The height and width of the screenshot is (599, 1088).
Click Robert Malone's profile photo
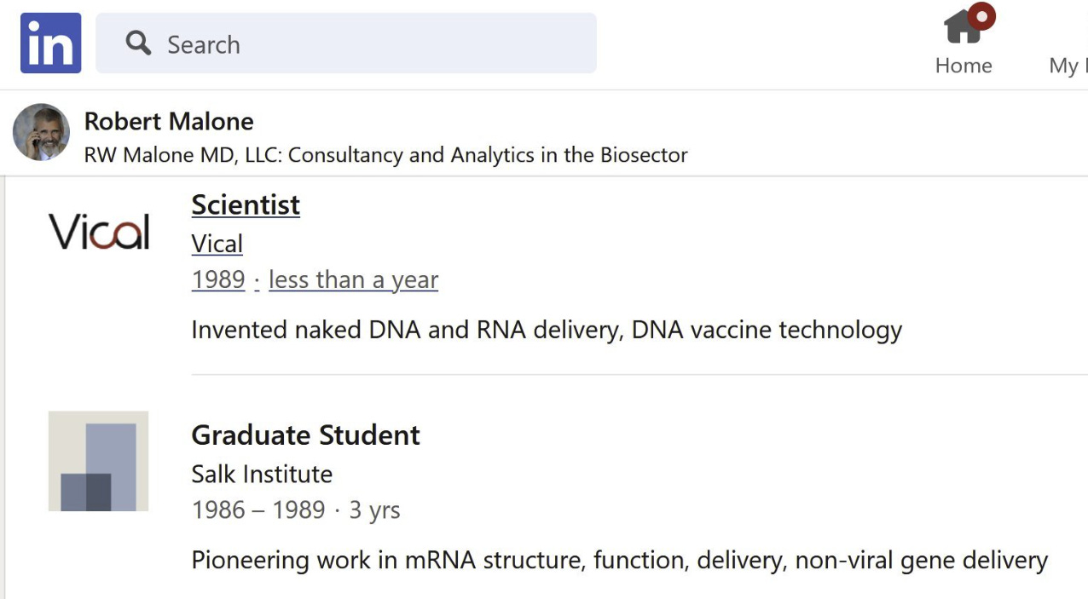click(x=41, y=132)
